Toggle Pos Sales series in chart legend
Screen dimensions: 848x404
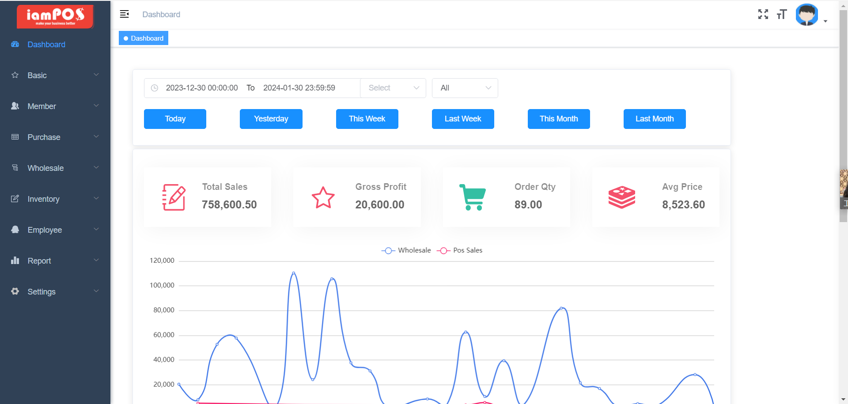pyautogui.click(x=460, y=250)
